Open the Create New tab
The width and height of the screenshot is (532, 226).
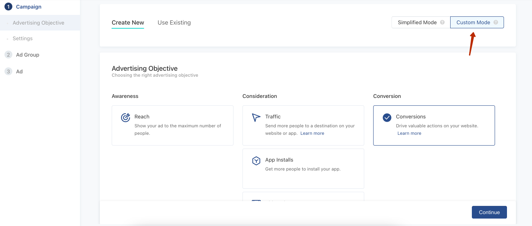click(x=128, y=22)
